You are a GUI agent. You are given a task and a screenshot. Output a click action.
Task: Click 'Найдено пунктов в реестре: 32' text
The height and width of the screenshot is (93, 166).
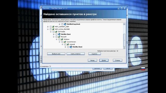(108, 51)
